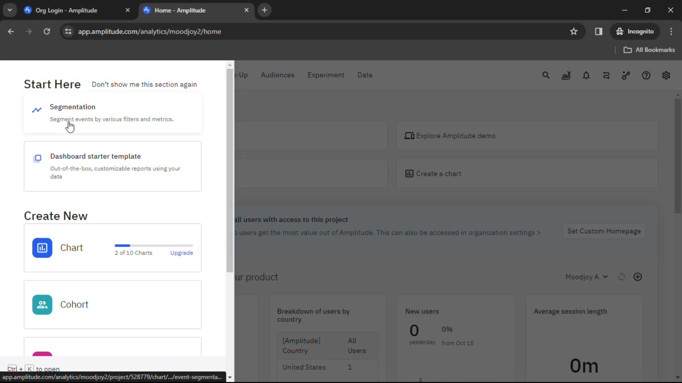
Task: Toggle the browser side panel icon
Action: coord(599,32)
